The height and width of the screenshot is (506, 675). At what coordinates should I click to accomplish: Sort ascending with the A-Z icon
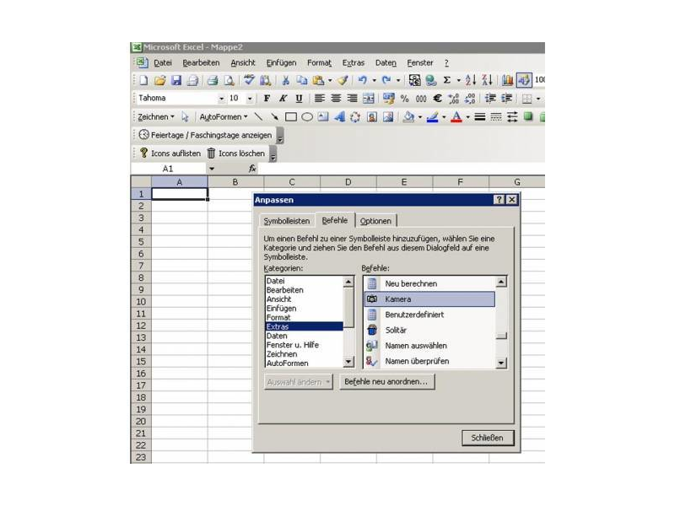click(471, 80)
